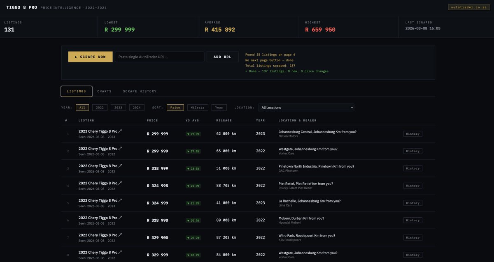Filter listings by year 2022
Viewport: 494px width, 262px height.
tap(100, 108)
